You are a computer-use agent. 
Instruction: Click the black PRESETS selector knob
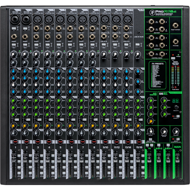(176, 107)
